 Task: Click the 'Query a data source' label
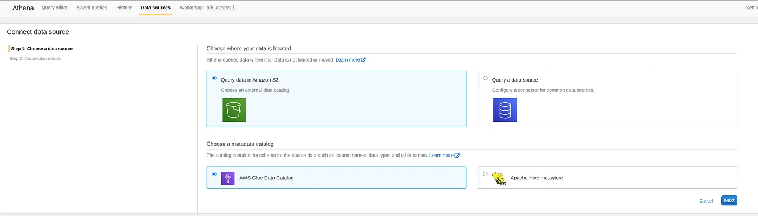pos(515,80)
